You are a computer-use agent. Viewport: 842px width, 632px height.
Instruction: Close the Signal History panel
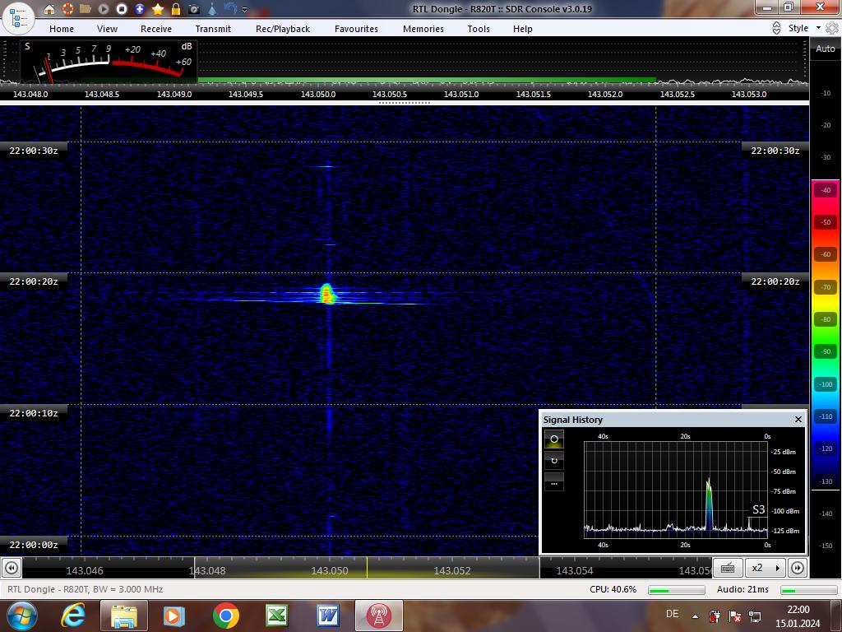798,419
